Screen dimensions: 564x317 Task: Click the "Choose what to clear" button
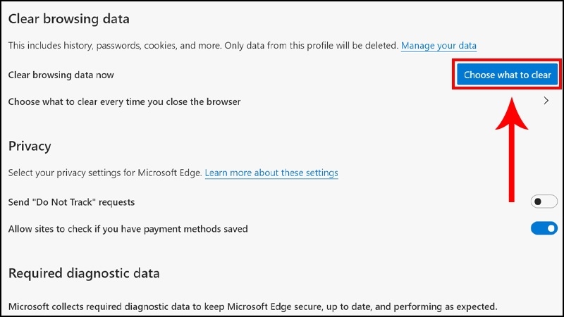coord(507,75)
